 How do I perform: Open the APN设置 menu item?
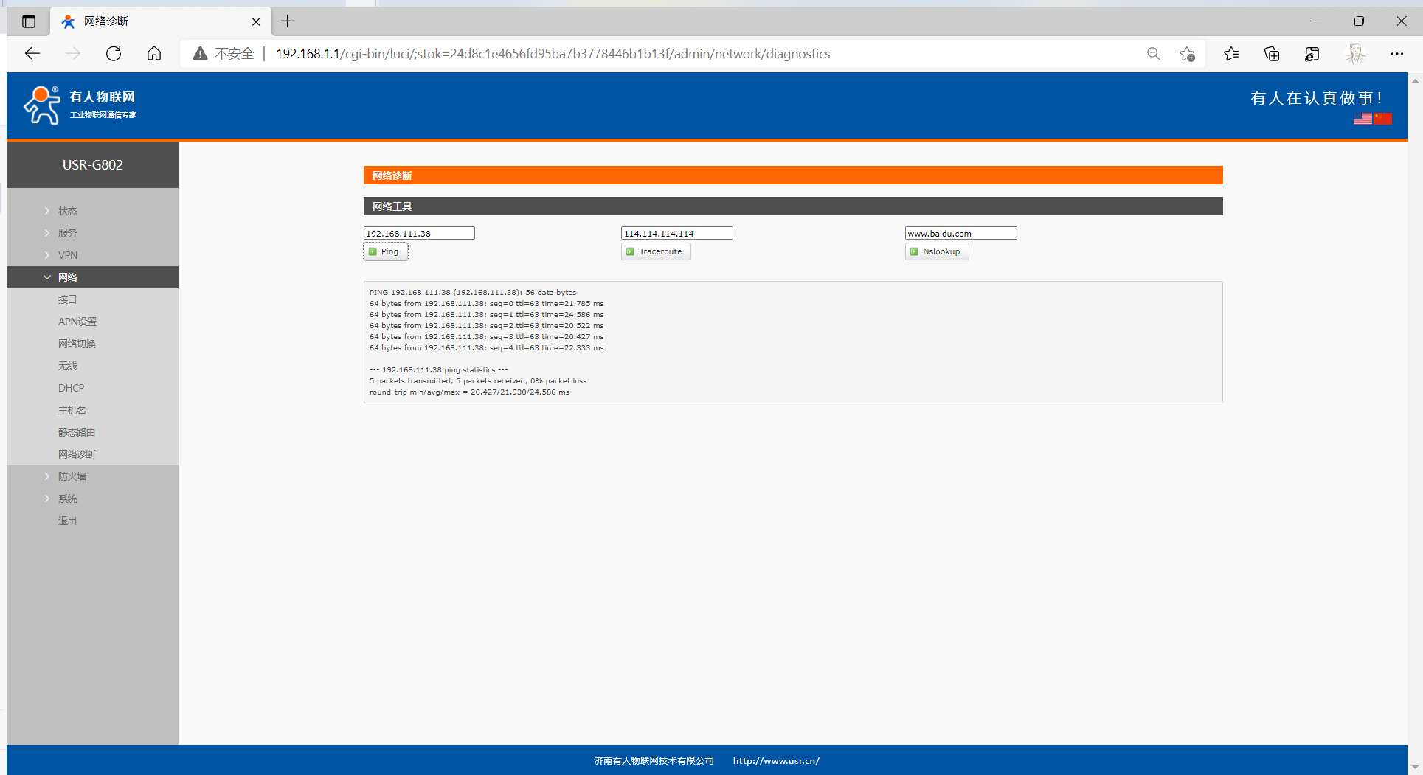pyautogui.click(x=77, y=322)
